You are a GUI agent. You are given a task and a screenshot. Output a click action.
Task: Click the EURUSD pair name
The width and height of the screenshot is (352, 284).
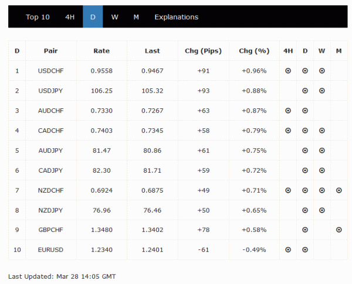click(x=50, y=250)
